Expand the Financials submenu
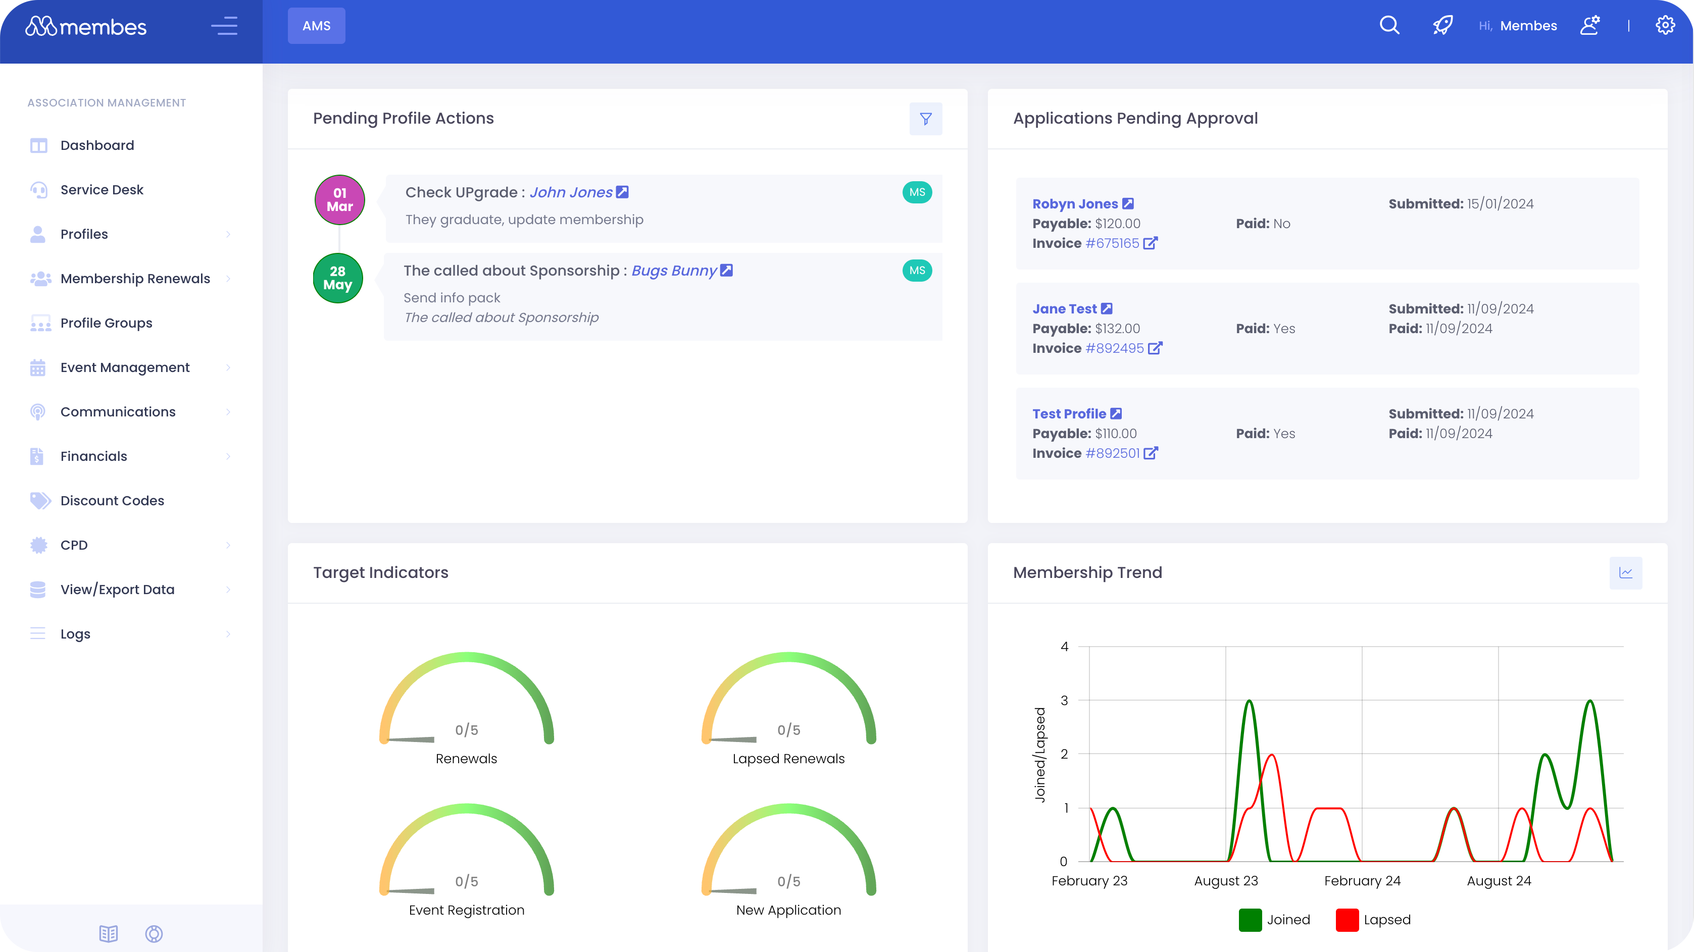Image resolution: width=1694 pixels, height=952 pixels. [x=228, y=456]
